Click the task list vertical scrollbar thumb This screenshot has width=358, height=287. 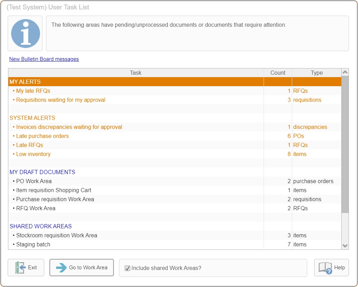pyautogui.click(x=345, y=144)
